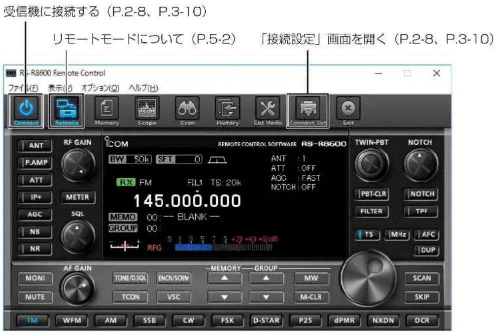Select FM mode
The image size is (495, 332).
(33, 321)
